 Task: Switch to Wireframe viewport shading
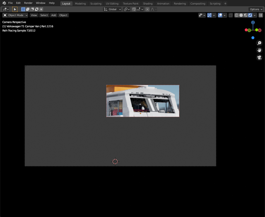coord(236,15)
